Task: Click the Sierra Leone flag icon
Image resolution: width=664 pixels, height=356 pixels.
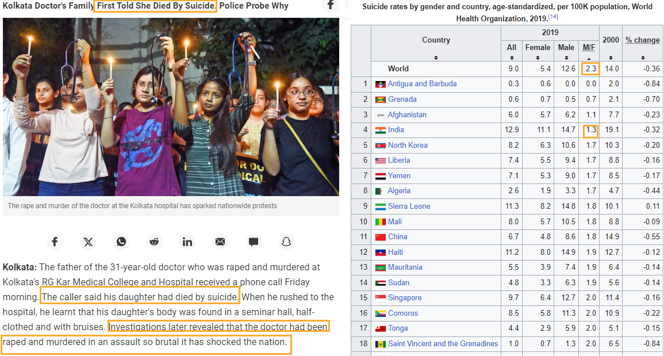Action: (380, 207)
